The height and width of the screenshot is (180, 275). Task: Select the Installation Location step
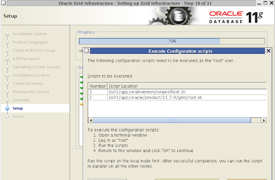(x=31, y=75)
